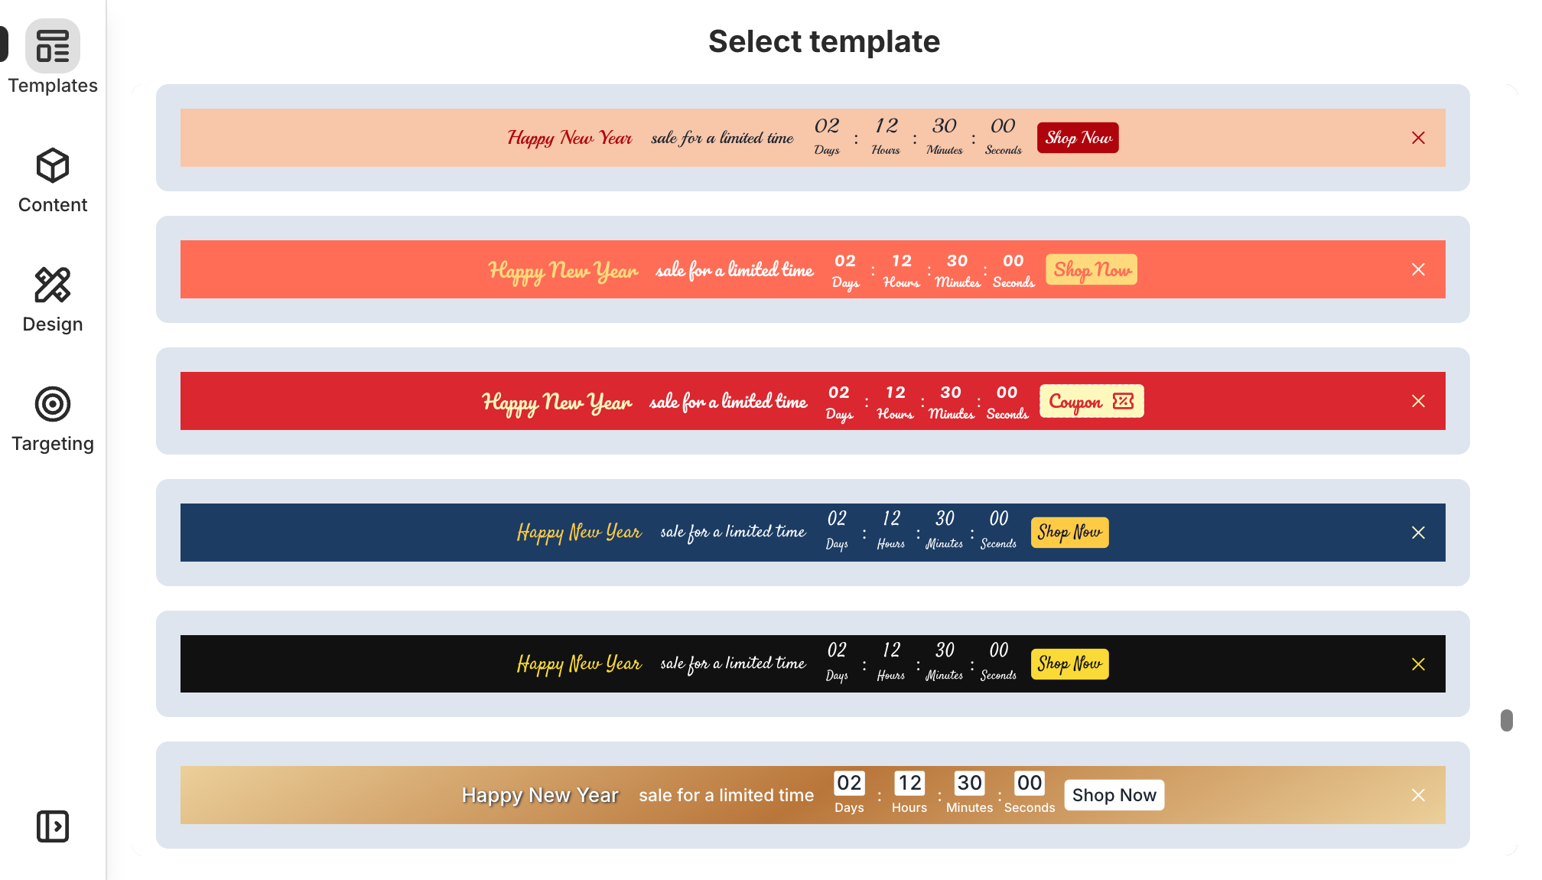Click the Templates label in sidebar
This screenshot has width=1542, height=880.
coord(53,86)
